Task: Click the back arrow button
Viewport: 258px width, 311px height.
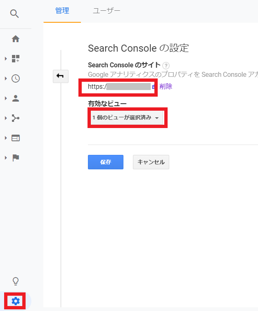Action: (x=61, y=76)
